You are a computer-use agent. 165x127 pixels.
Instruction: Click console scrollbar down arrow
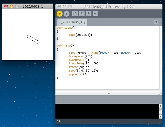[x=160, y=117]
